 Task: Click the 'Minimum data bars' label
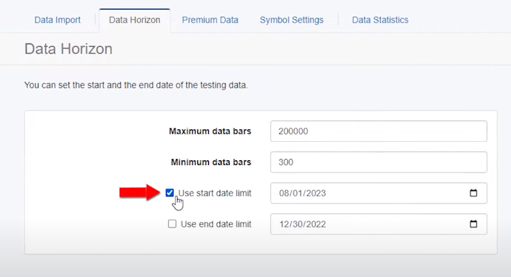210,162
